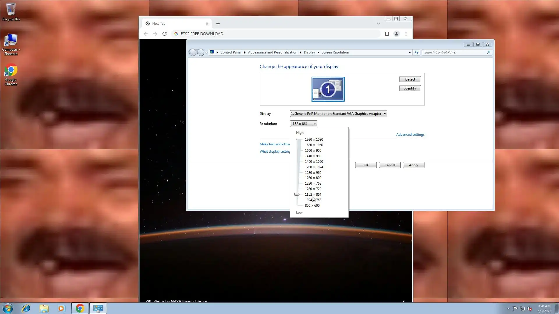Open Windows Media Player from taskbar
Viewport: 559px width, 314px height.
point(61,308)
